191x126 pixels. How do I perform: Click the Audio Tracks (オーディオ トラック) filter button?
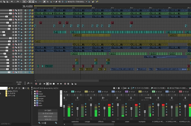(48, 114)
